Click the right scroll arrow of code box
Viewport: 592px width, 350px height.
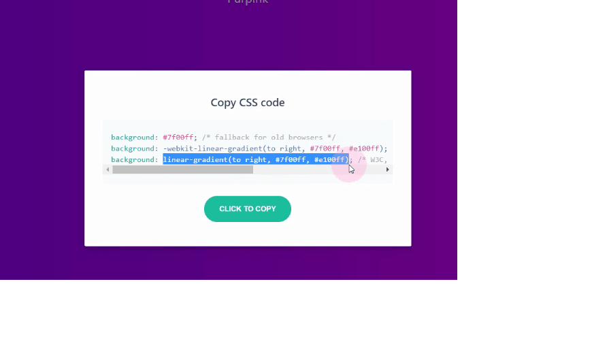[387, 170]
